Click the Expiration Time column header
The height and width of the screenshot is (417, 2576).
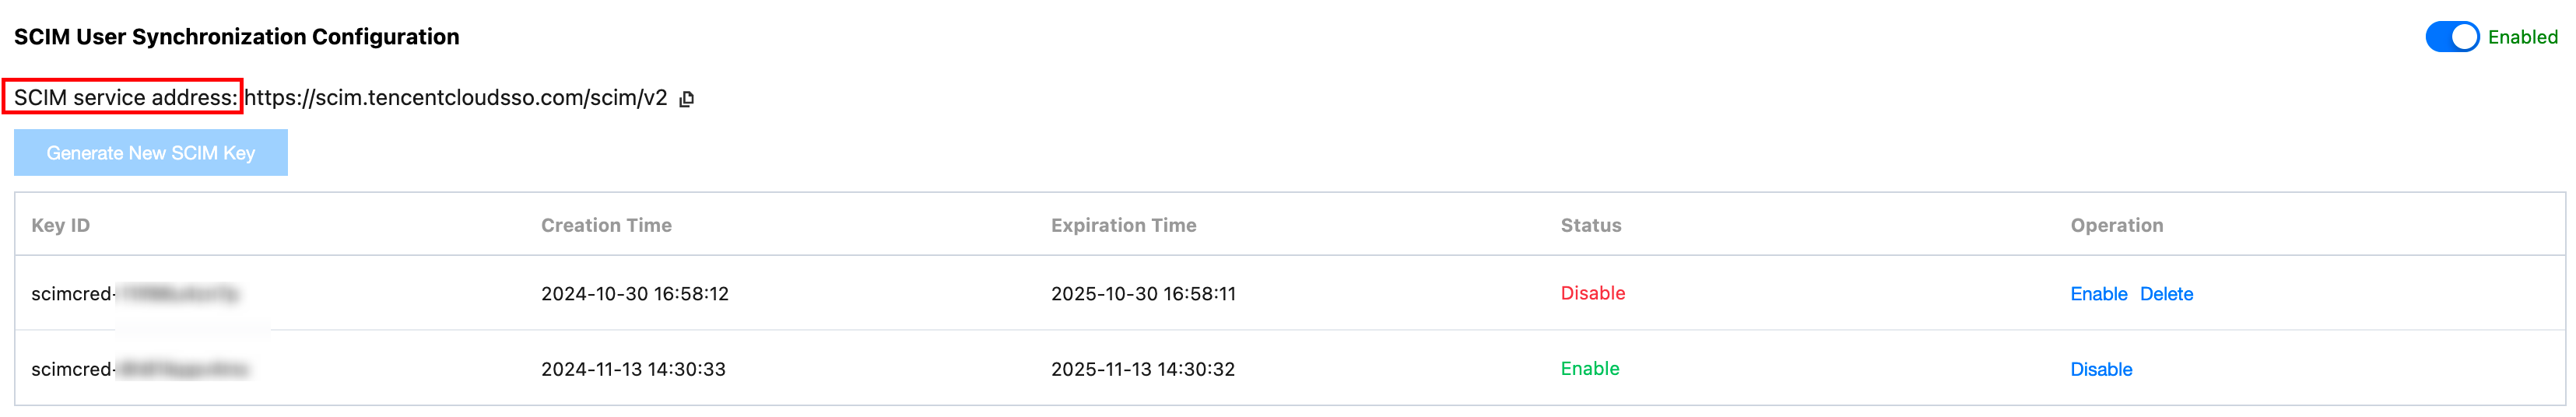click(1123, 226)
